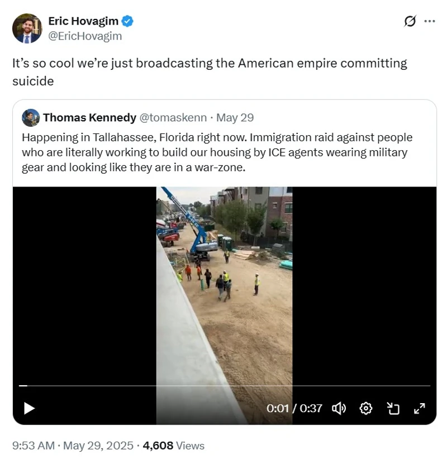This screenshot has width=447, height=464.
Task: Click the blue verified badge
Action: coord(128,22)
